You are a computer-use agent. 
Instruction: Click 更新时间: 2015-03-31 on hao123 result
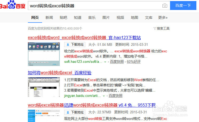click(x=132, y=45)
